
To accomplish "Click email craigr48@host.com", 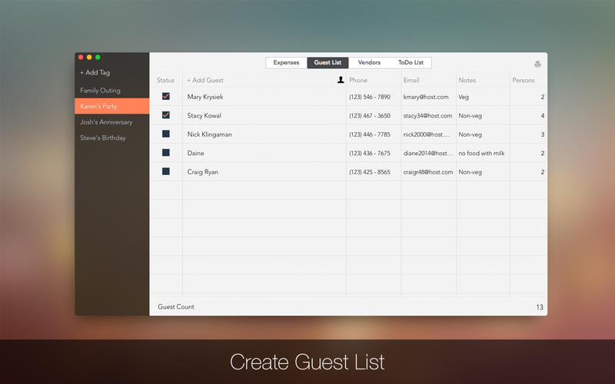I will pyautogui.click(x=428, y=172).
